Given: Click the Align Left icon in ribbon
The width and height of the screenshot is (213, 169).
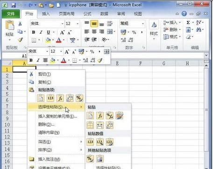Looking at the screenshot, I should tap(87, 32).
